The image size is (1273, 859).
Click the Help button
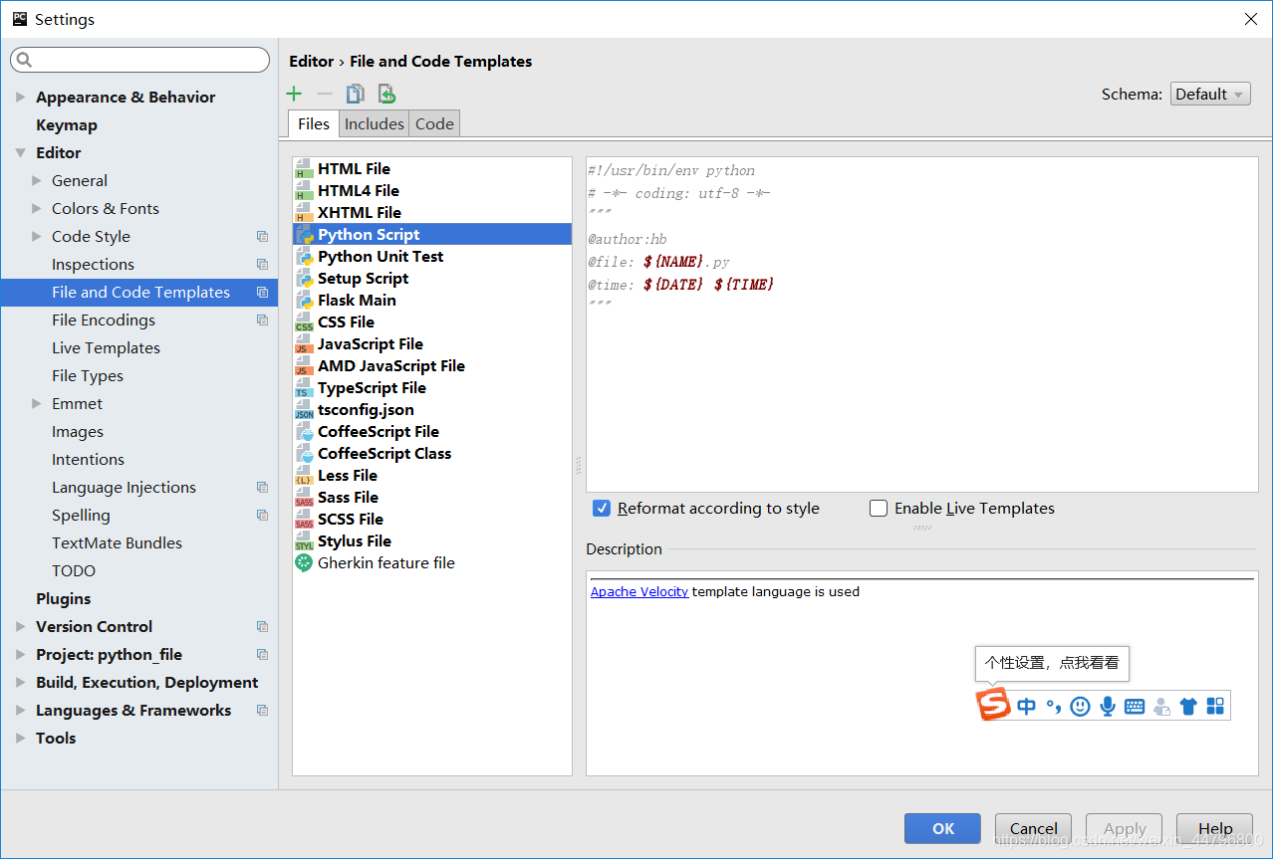pyautogui.click(x=1215, y=828)
